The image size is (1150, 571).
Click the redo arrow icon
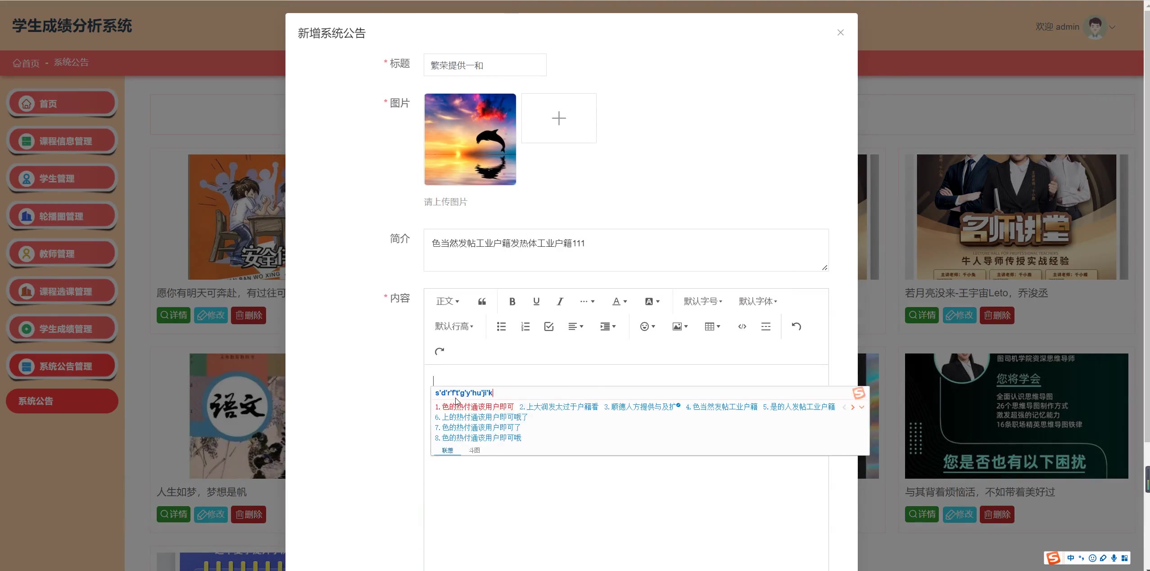[439, 351]
